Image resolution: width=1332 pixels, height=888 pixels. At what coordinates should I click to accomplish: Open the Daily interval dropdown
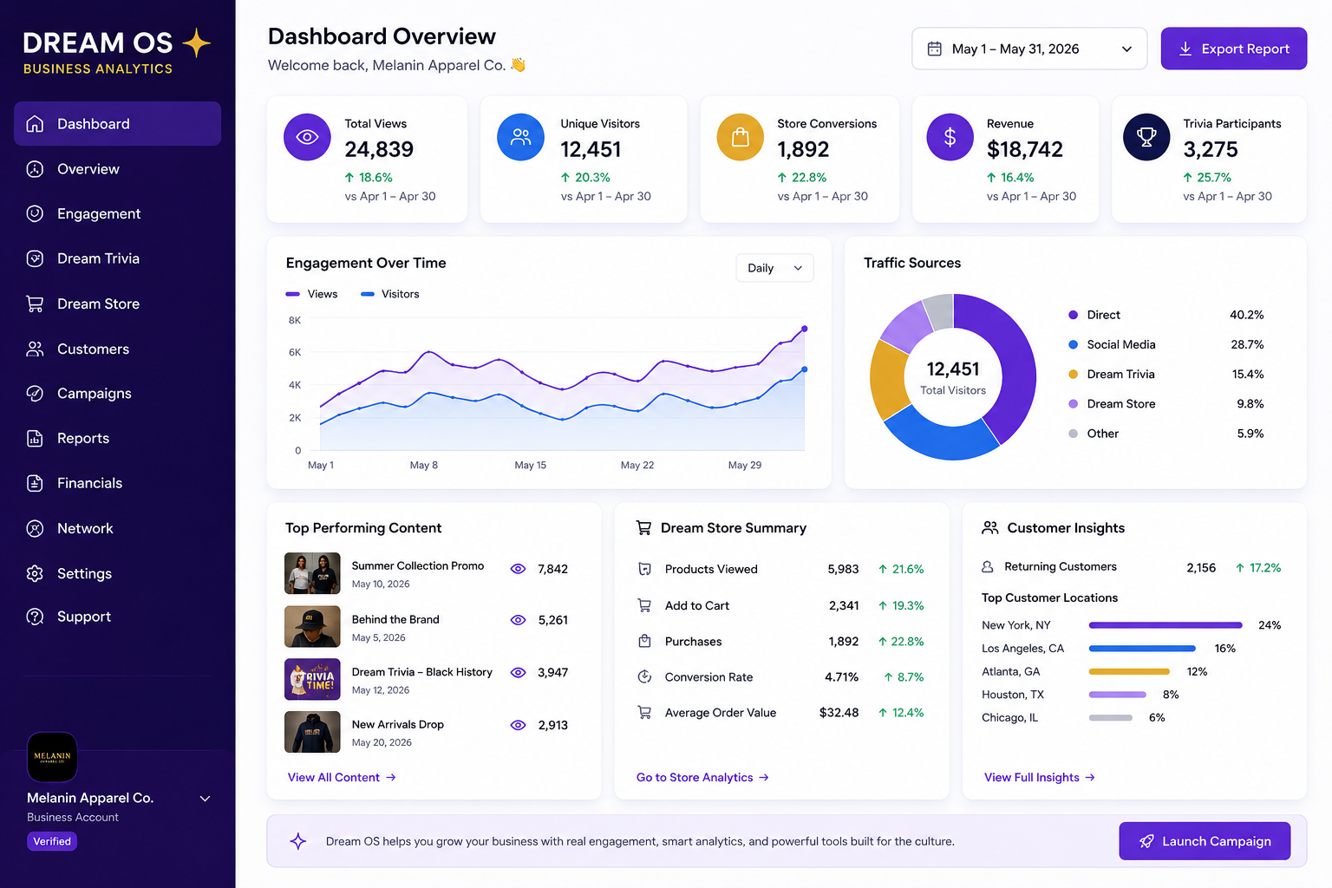point(774,268)
